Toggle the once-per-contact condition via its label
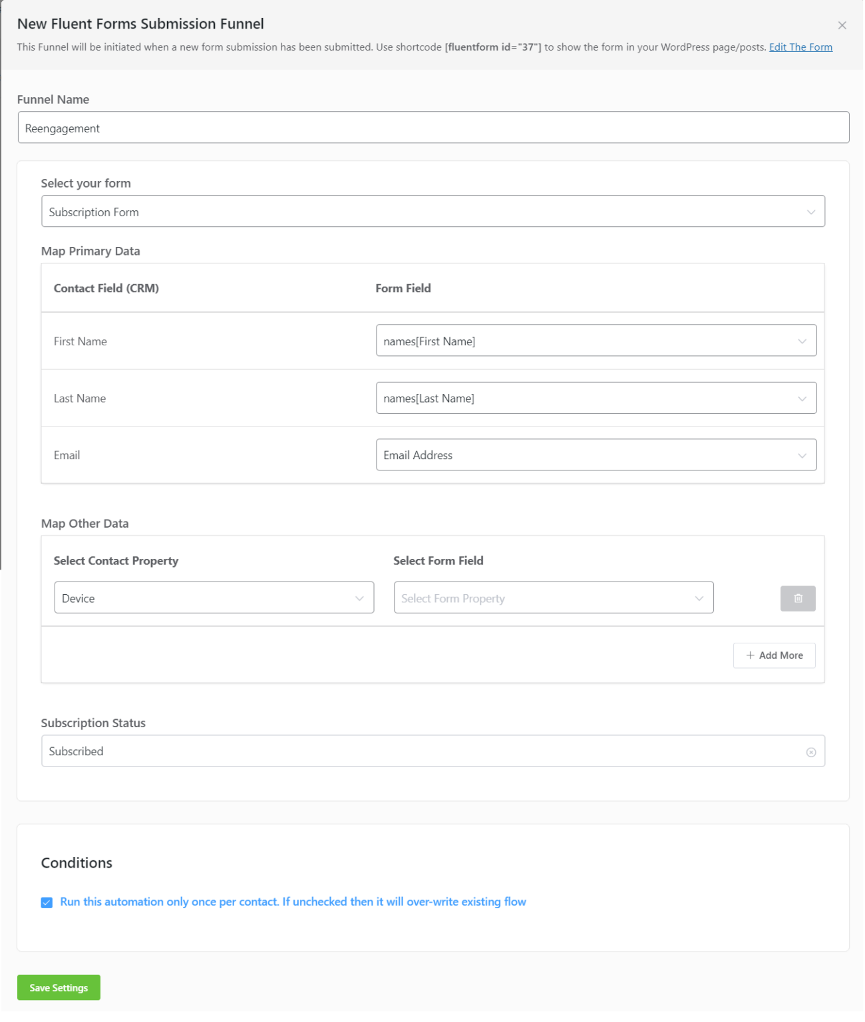 click(x=293, y=902)
